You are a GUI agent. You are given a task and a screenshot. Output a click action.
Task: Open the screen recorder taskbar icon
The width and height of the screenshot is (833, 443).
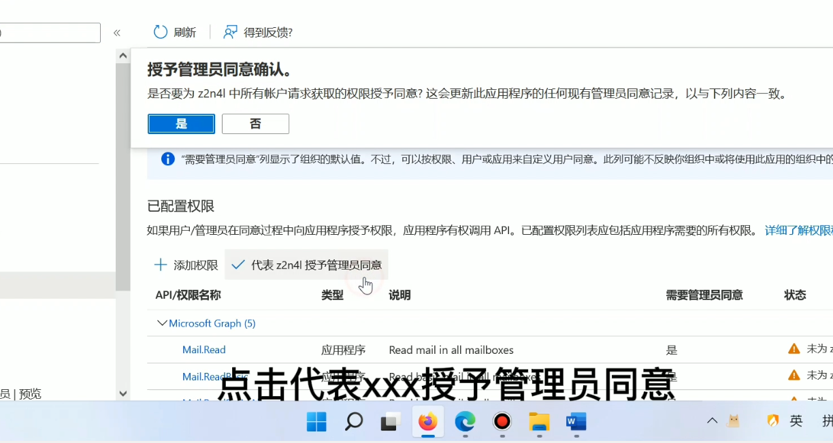coord(502,422)
